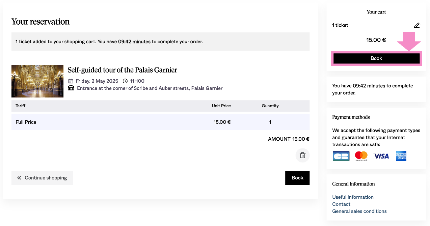This screenshot has width=430, height=226.
Task: Click the ticket-added countdown notification banner
Action: pos(160,42)
